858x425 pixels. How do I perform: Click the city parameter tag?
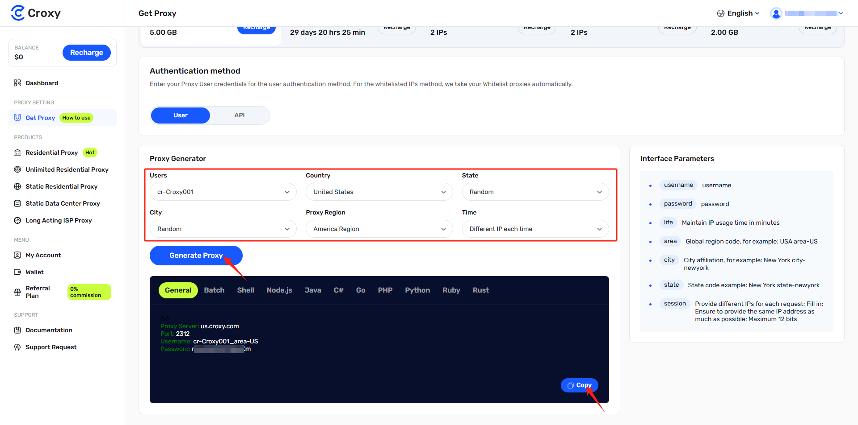[x=669, y=260]
